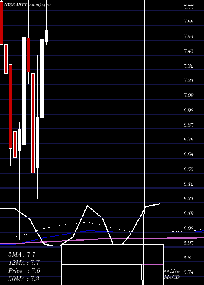
Task: Click the 7.09 price axis label
Action: click(x=188, y=95)
